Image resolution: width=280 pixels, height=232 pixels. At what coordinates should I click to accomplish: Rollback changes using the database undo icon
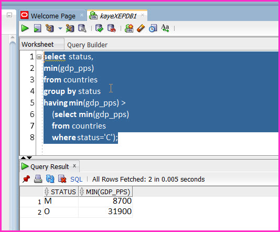click(x=112, y=28)
